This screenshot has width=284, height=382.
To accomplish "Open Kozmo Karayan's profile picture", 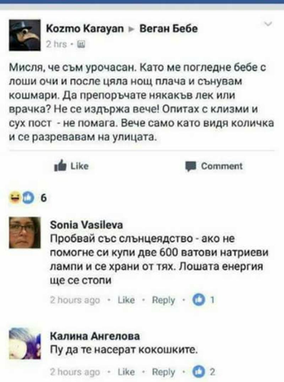I will click(25, 35).
